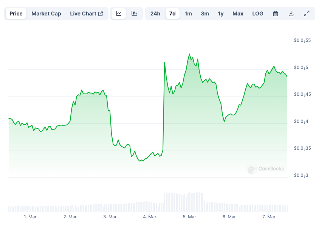Screen dimensions: 330x227
Task: Click the 2. Mar date label
Action: point(70,217)
